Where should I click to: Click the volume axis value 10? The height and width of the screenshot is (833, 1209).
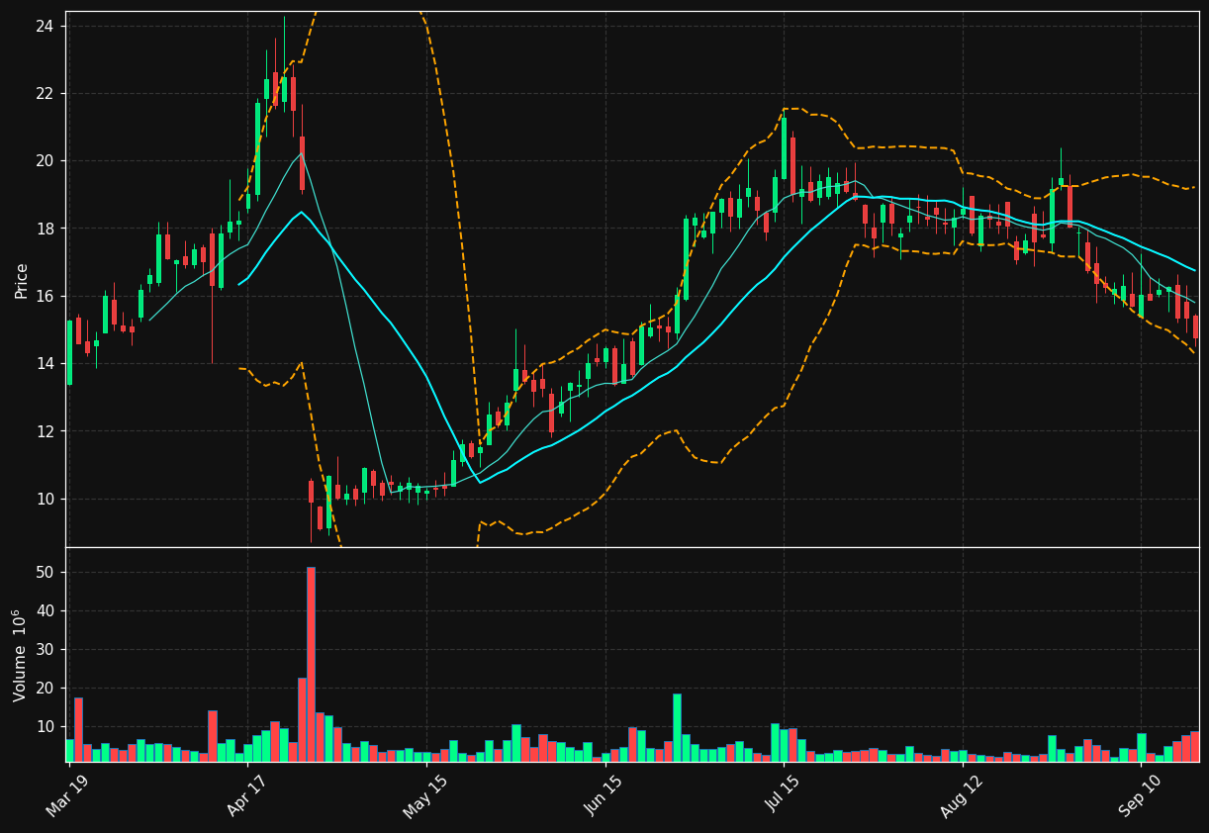pyautogui.click(x=44, y=727)
